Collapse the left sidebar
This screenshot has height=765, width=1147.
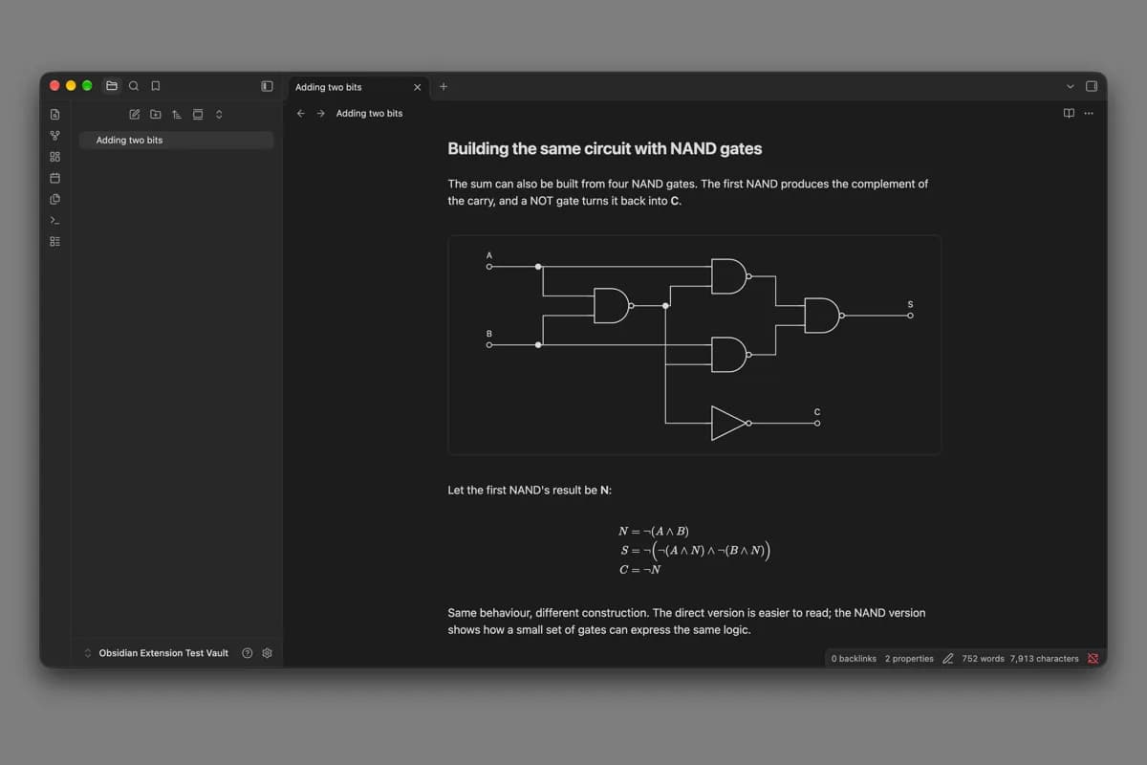(267, 86)
